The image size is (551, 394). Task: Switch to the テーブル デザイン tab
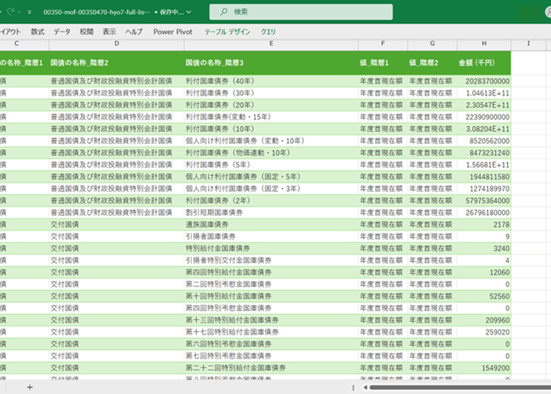click(227, 32)
